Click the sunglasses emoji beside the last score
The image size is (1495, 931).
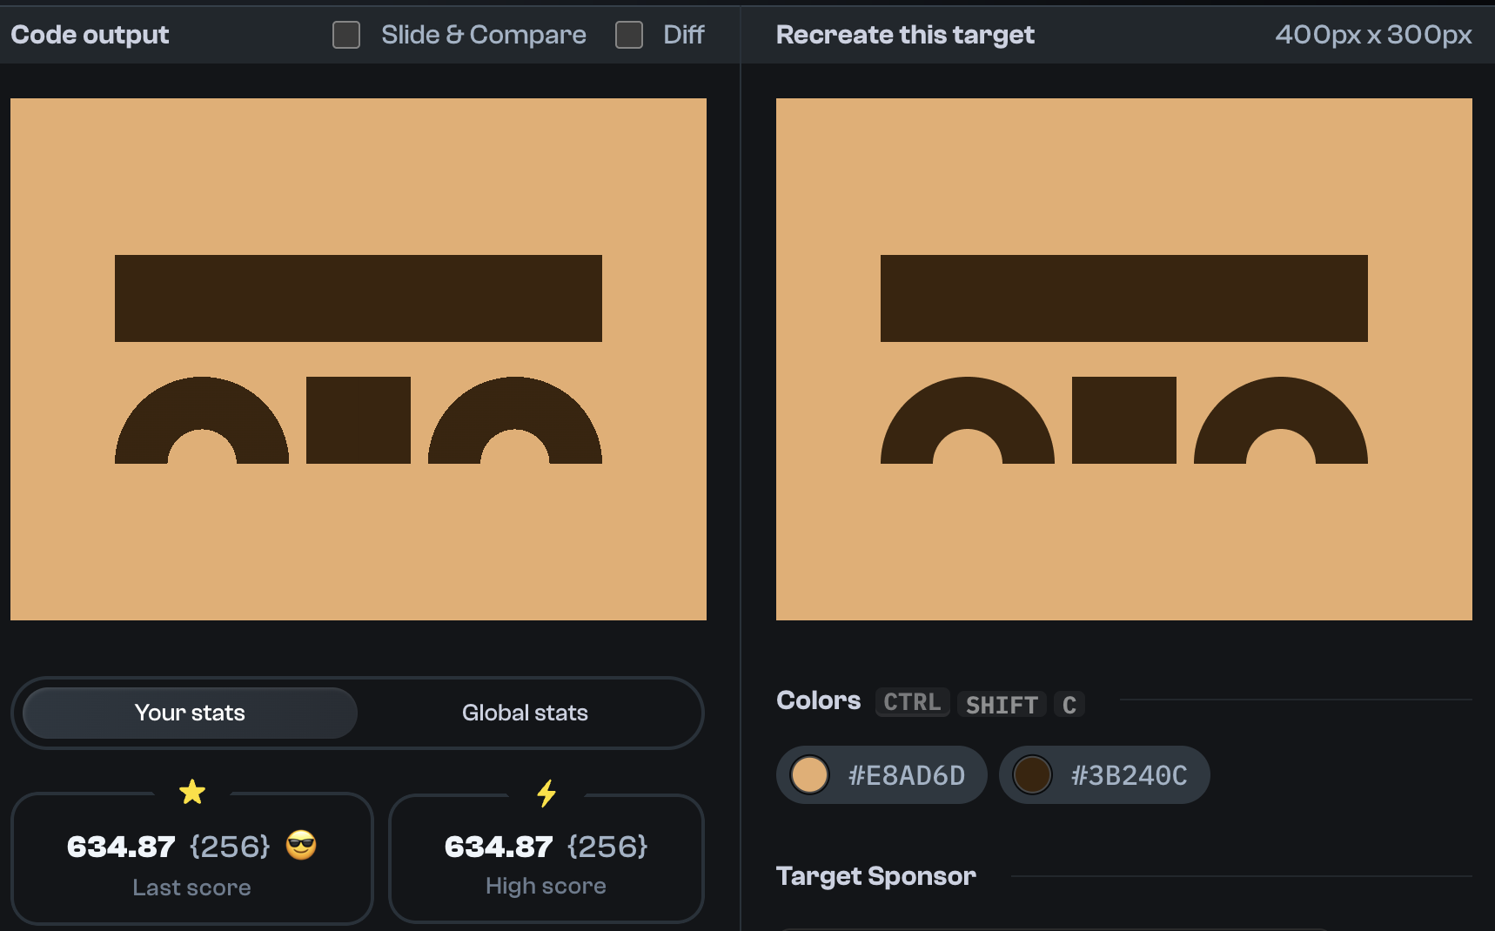tap(301, 846)
